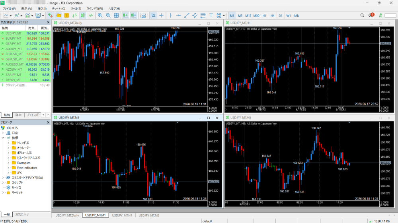Open the 挿入(I) menu
This screenshot has width=398, height=223.
(42, 9)
